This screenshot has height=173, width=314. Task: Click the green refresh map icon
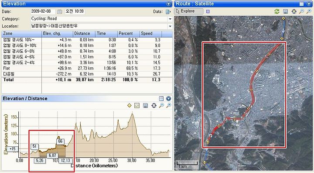pos(277,11)
